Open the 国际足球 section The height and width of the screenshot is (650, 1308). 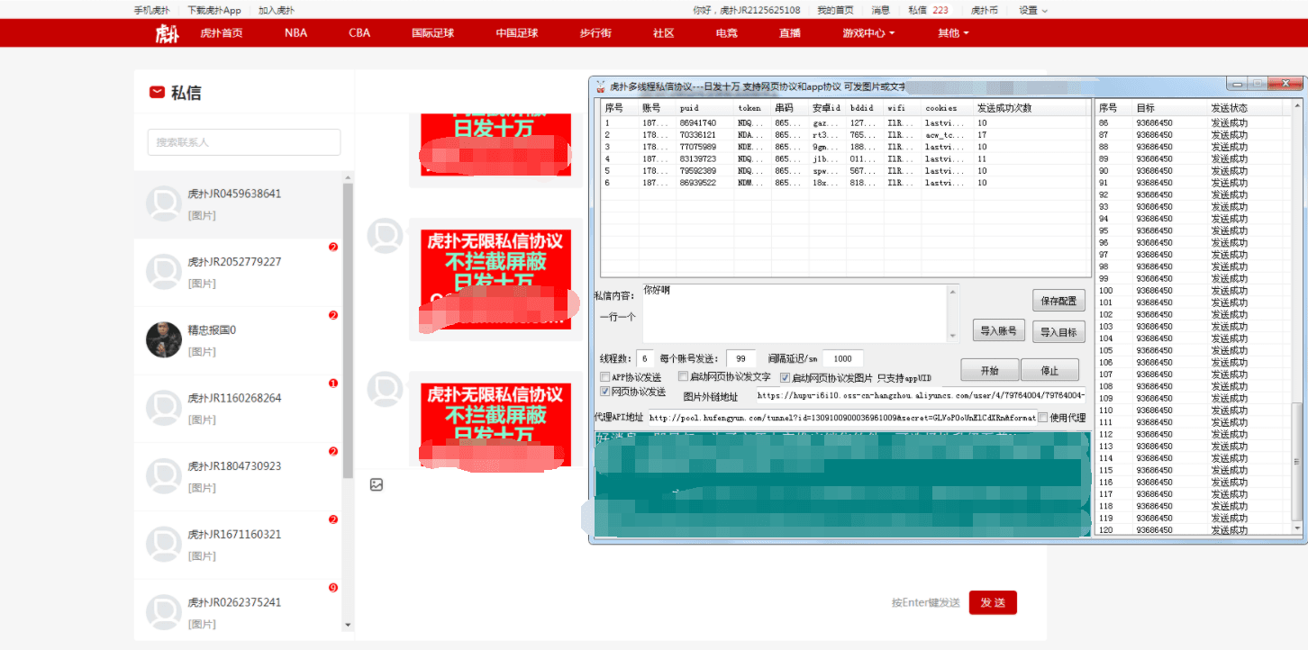click(432, 33)
